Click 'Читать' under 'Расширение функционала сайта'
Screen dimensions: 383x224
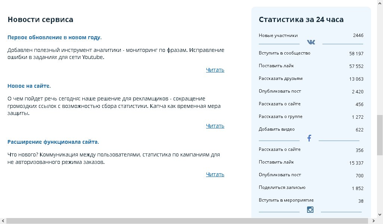tap(215, 174)
